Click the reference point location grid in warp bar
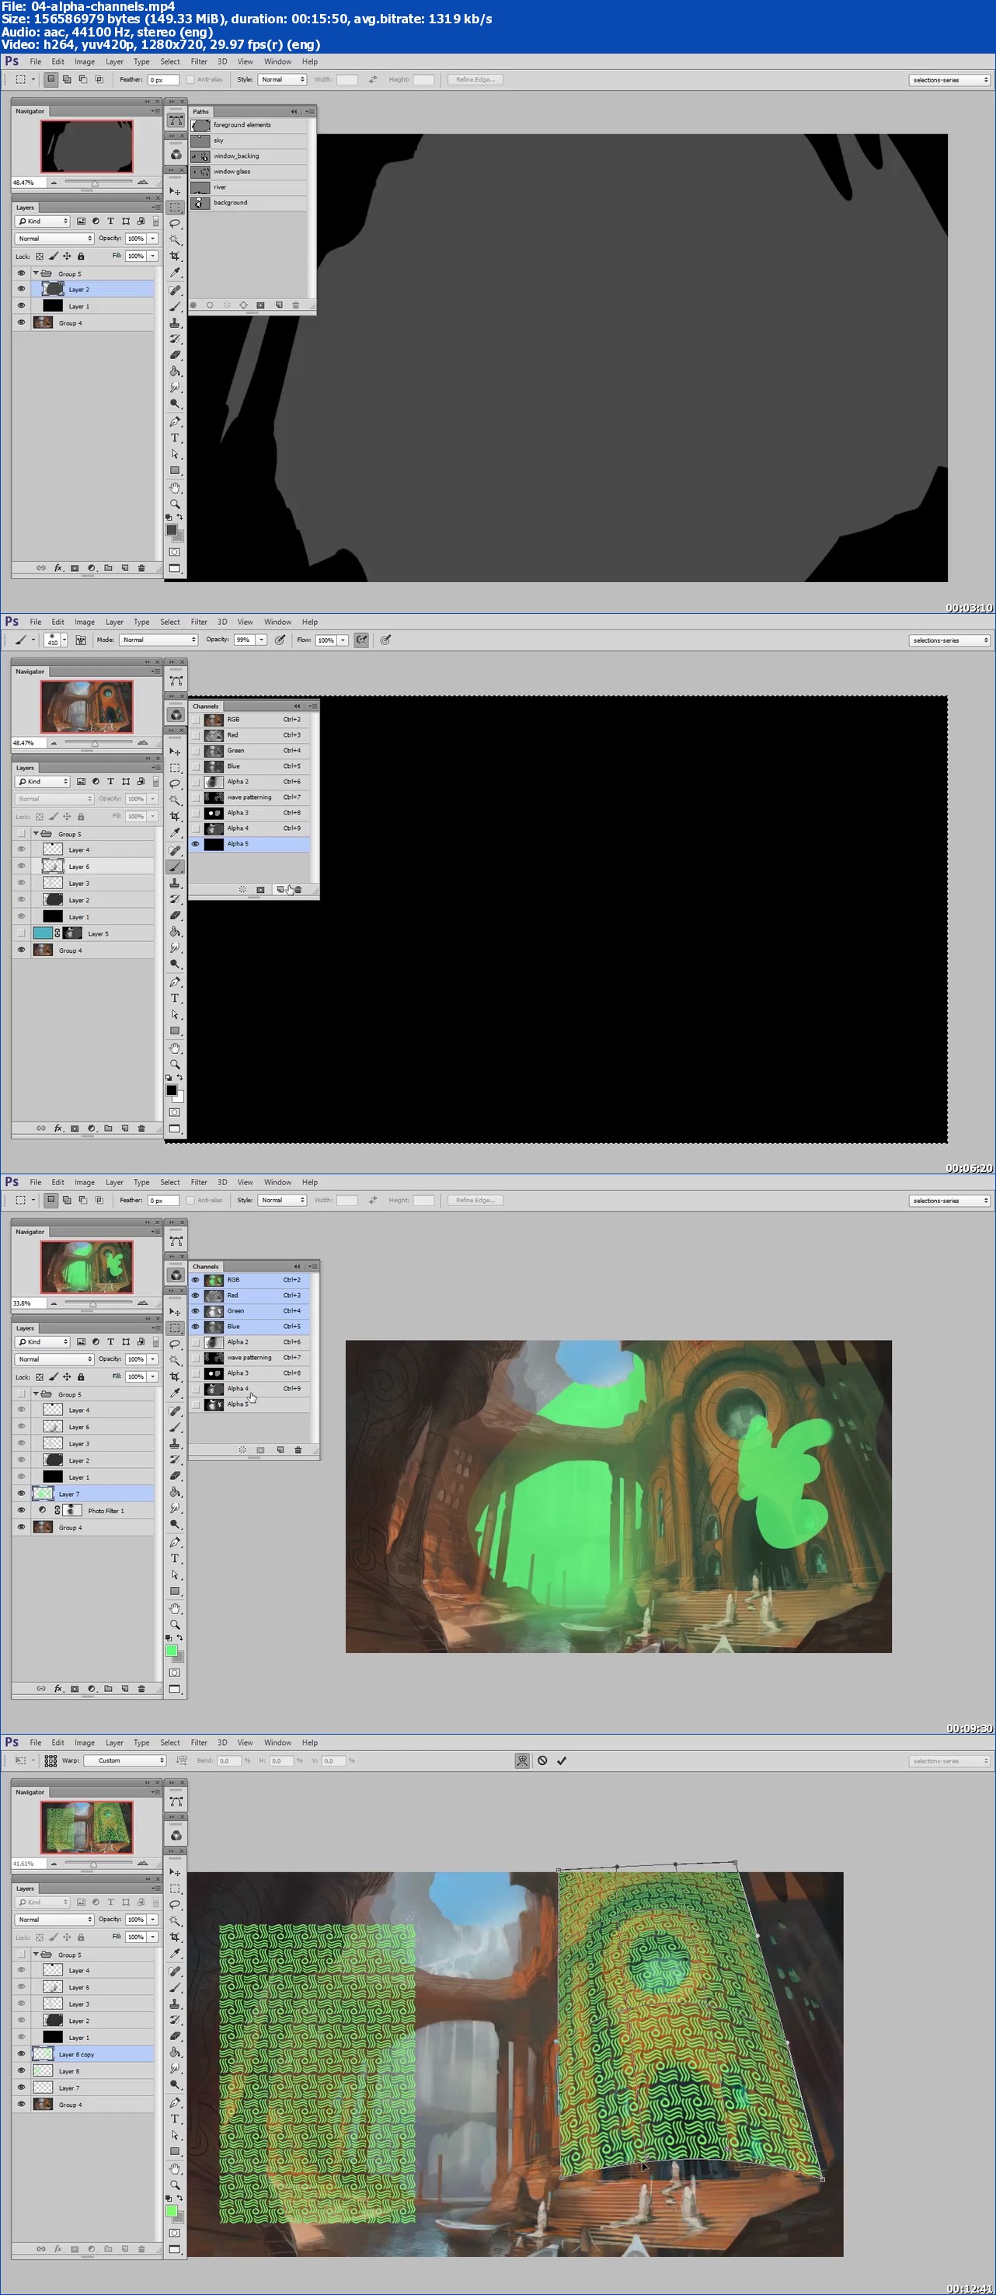Screen dimensions: 996x2295 pos(50,1760)
